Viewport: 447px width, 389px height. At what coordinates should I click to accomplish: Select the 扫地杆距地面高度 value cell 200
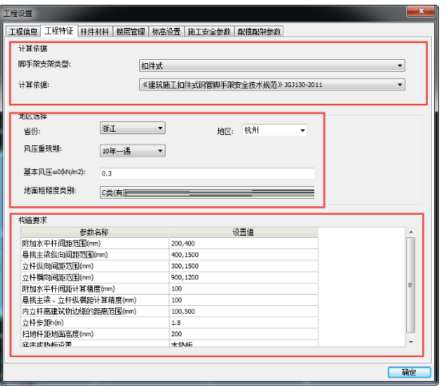[244, 334]
